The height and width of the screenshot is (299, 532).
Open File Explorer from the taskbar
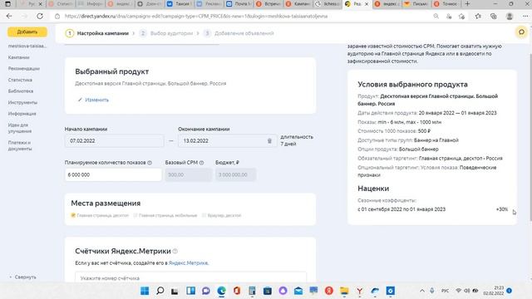[x=344, y=291]
